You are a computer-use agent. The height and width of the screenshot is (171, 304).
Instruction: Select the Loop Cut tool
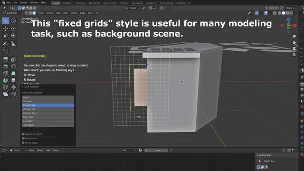point(13,66)
